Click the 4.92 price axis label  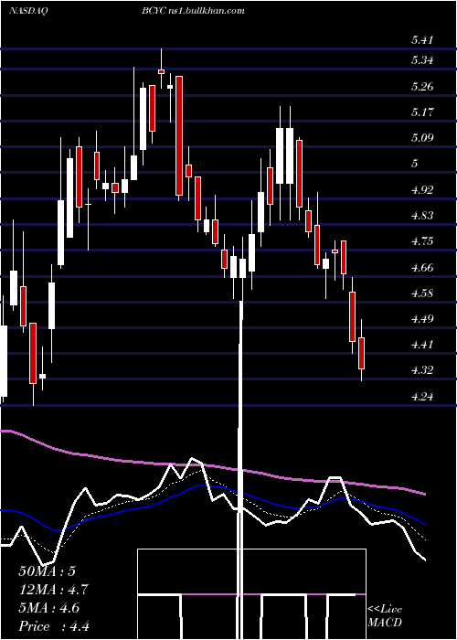pos(422,190)
